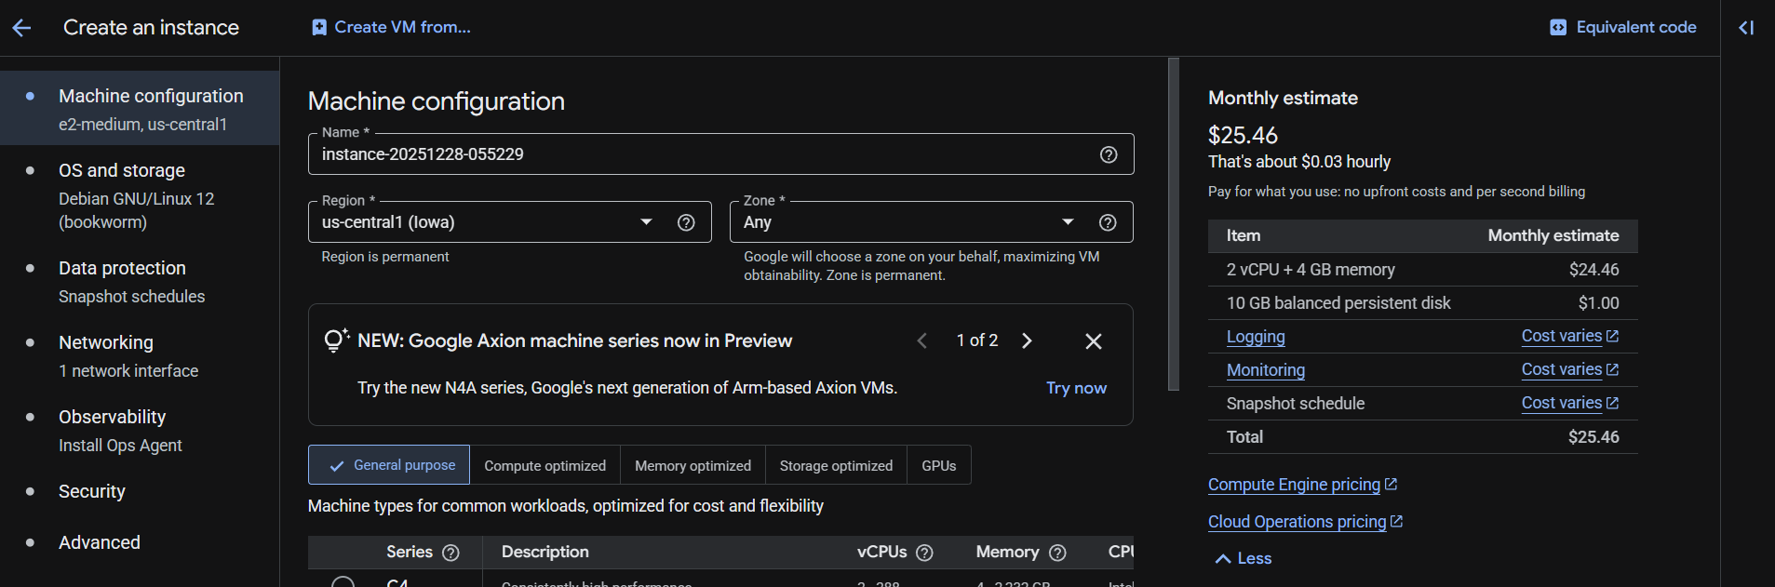Screen dimensions: 1775x587
Task: Go to next notice with right chevron
Action: click(x=1027, y=340)
